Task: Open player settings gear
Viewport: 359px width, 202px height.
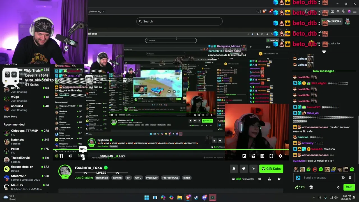Action: coord(280,156)
